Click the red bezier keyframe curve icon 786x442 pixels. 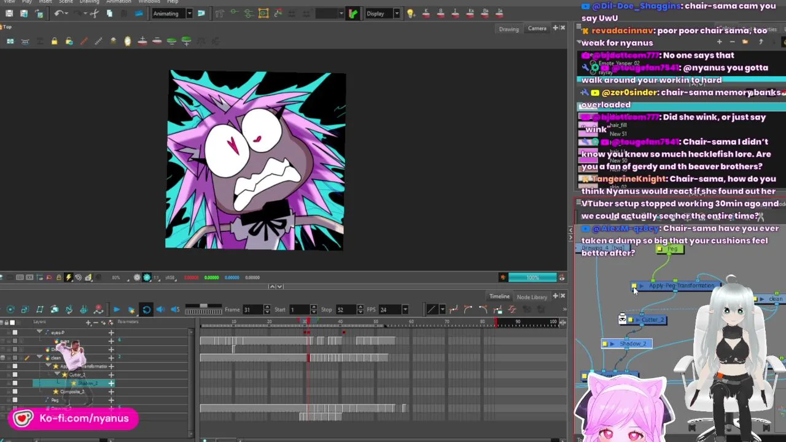point(453,309)
